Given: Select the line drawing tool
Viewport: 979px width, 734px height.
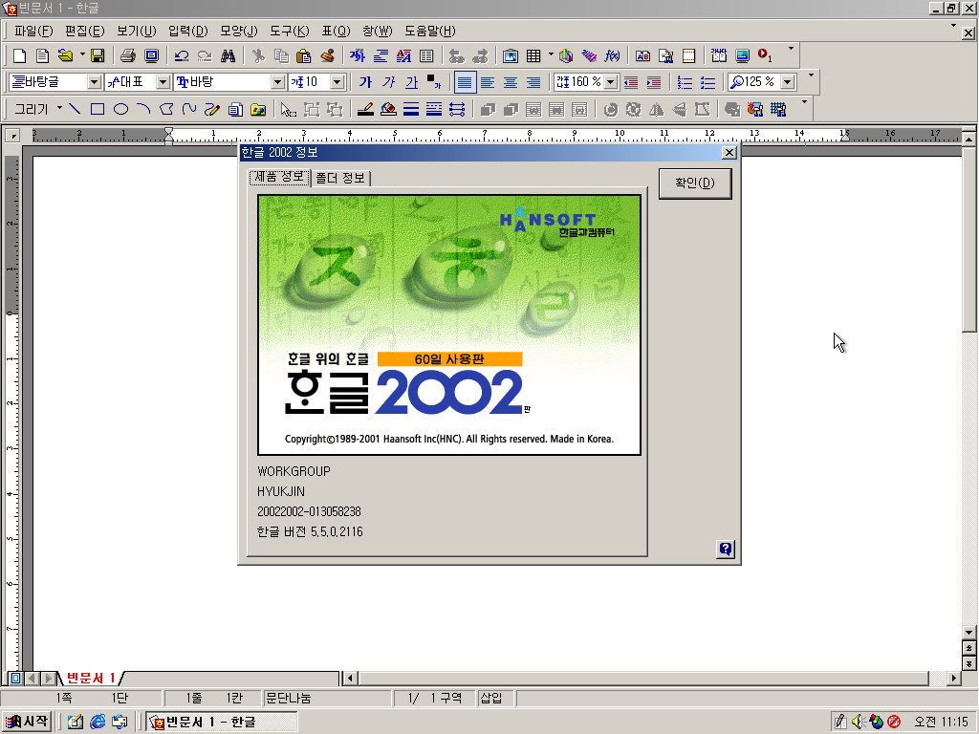Looking at the screenshot, I should [75, 109].
